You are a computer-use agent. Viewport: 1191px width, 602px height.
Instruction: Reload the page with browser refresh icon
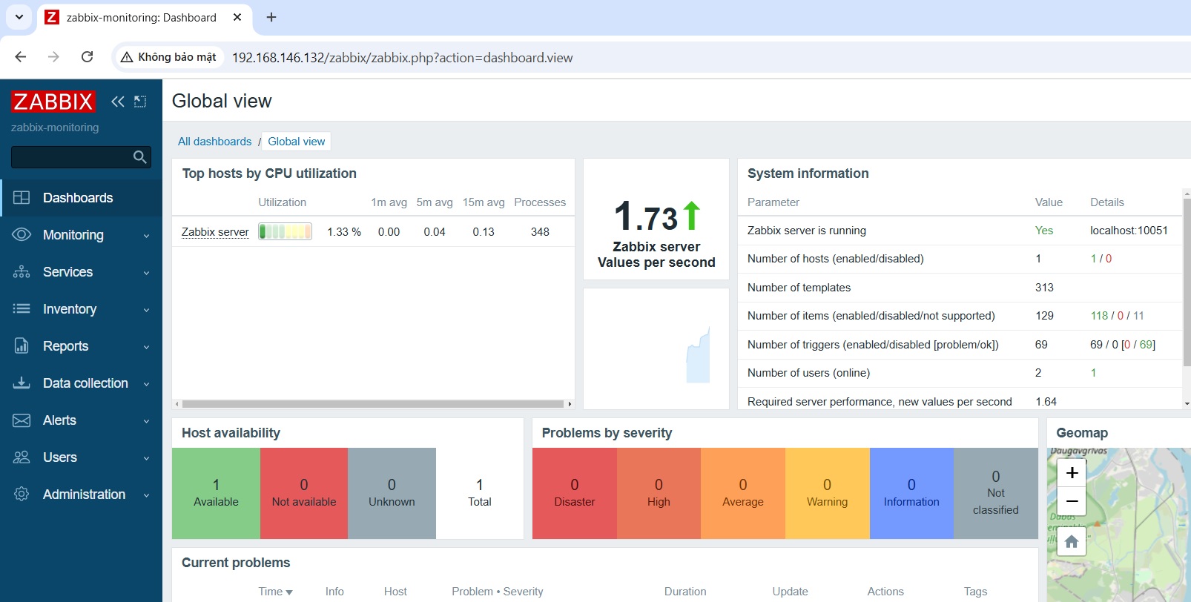point(87,57)
